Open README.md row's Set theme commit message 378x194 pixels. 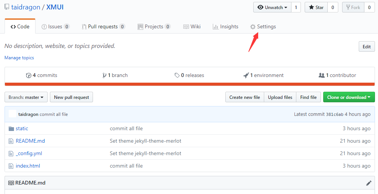(146, 141)
